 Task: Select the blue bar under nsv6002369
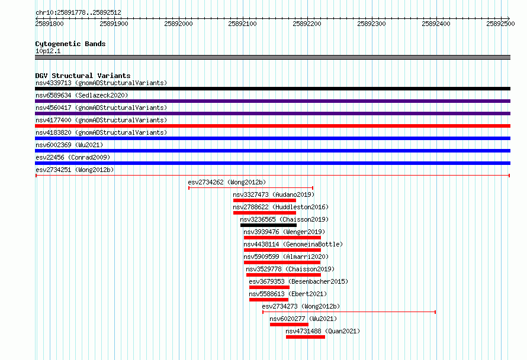pyautogui.click(x=272, y=151)
